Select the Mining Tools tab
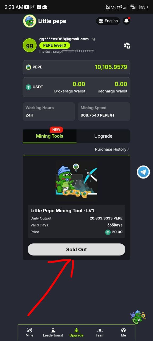153x341 pixels. 50,136
